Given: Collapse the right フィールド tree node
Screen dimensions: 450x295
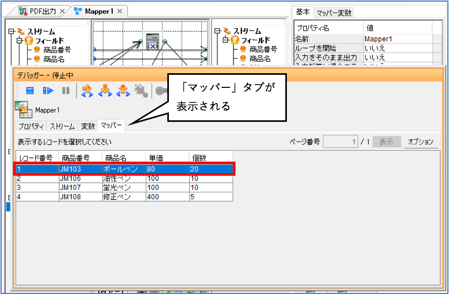Looking at the screenshot, I should pyautogui.click(x=226, y=40).
